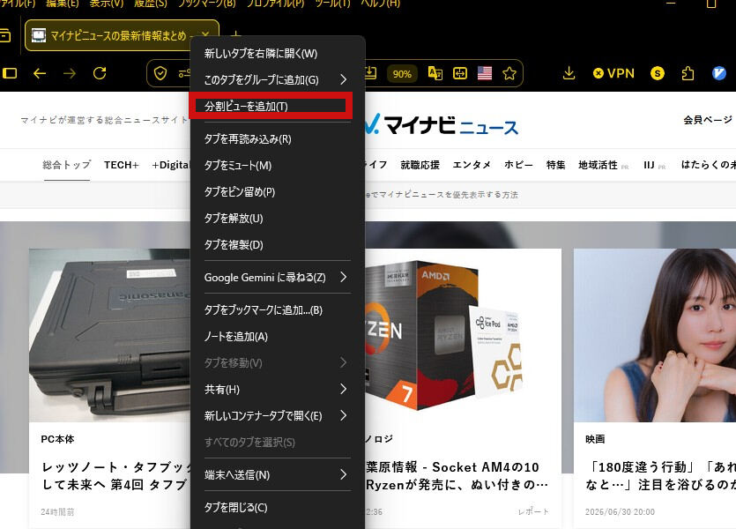The height and width of the screenshot is (529, 736).
Task: Expand the 新しいコンテナータブで開く submenu arrow
Action: [344, 415]
